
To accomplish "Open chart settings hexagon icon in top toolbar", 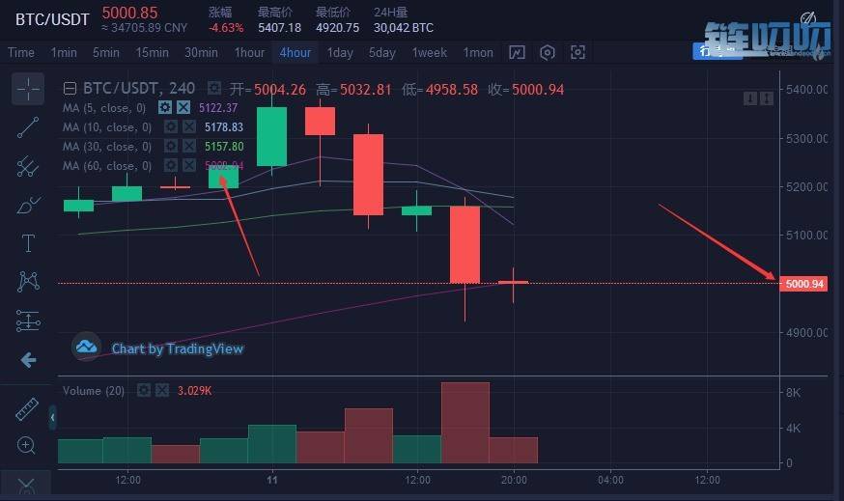I will (x=548, y=53).
